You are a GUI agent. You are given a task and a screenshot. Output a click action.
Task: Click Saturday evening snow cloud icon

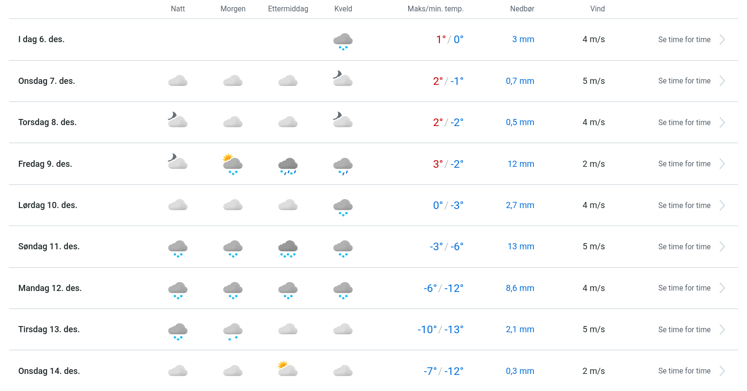pos(343,207)
